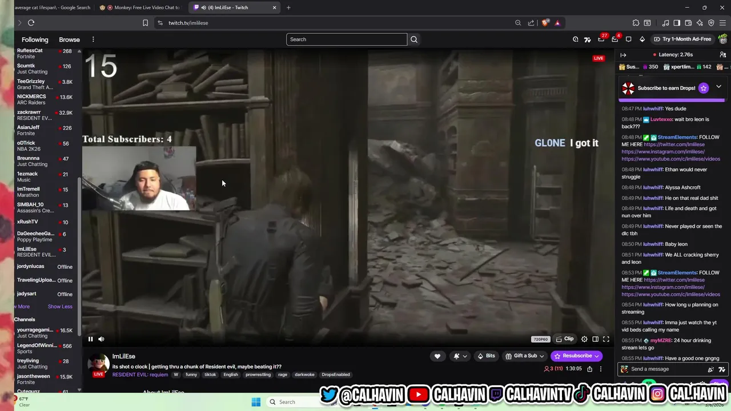Open AsianJeff channel from sidebar

pos(45,131)
